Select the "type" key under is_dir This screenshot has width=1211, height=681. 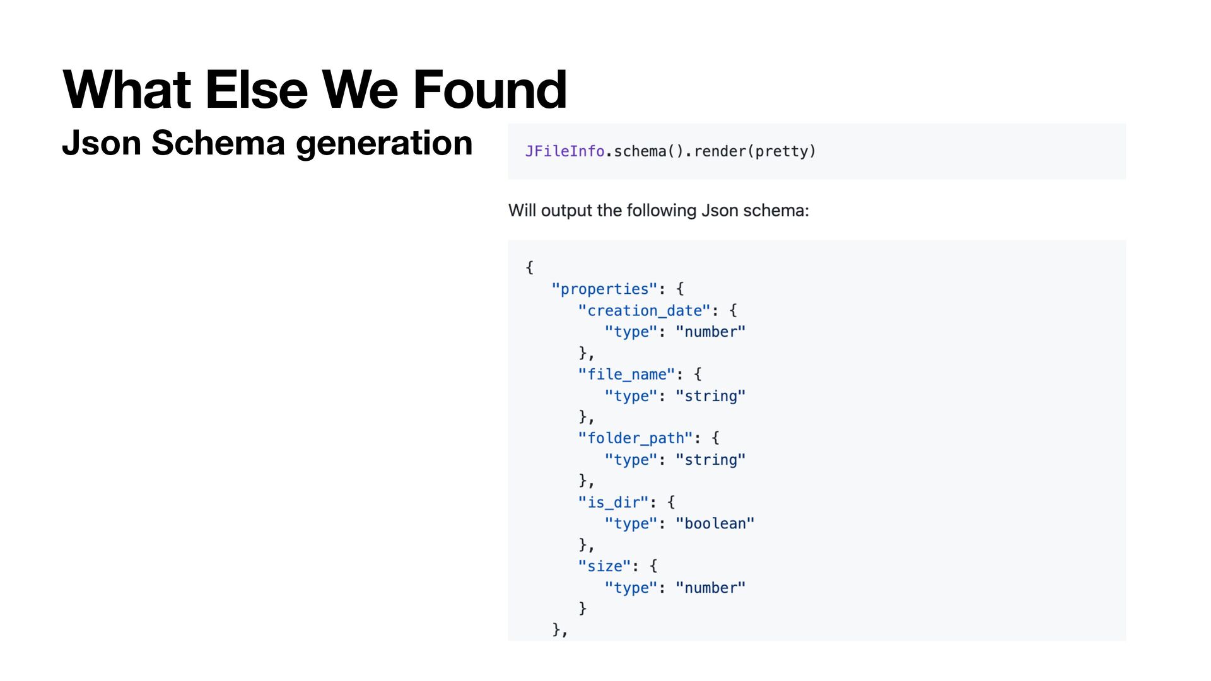tap(631, 523)
